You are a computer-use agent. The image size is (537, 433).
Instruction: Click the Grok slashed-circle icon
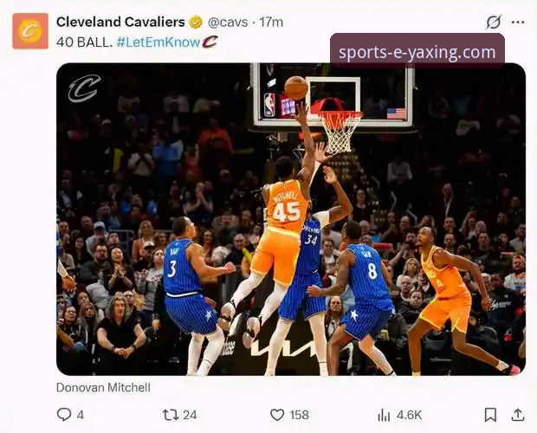[x=494, y=22]
